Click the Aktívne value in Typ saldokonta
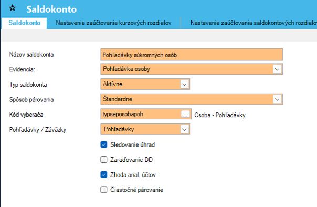Screen dimensions: 317x207 [113, 84]
